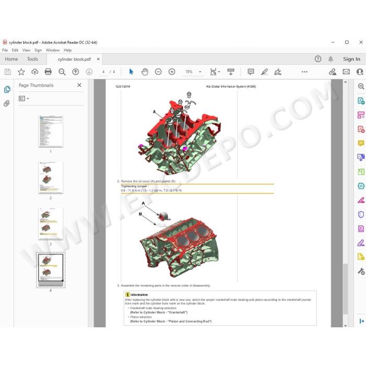
Task: Close the Page Thumbnails panel
Action: click(79, 85)
